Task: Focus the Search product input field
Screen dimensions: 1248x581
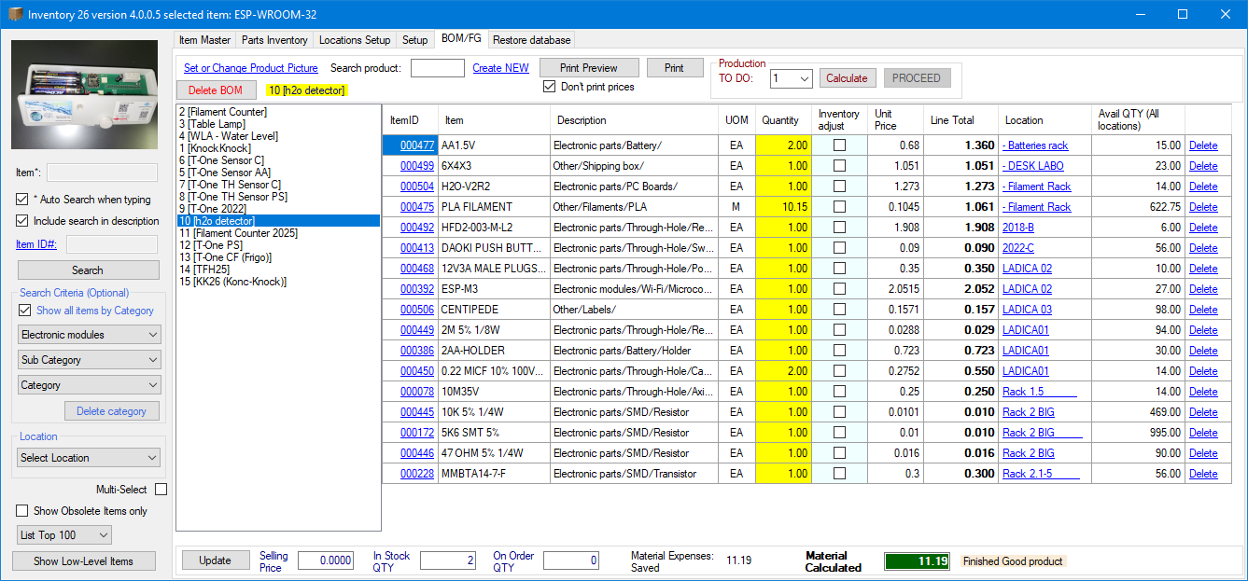Action: pos(438,68)
